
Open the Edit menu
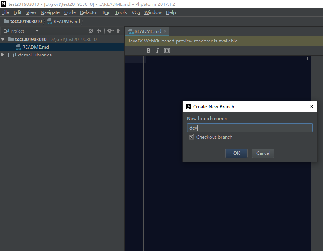[x=18, y=12]
